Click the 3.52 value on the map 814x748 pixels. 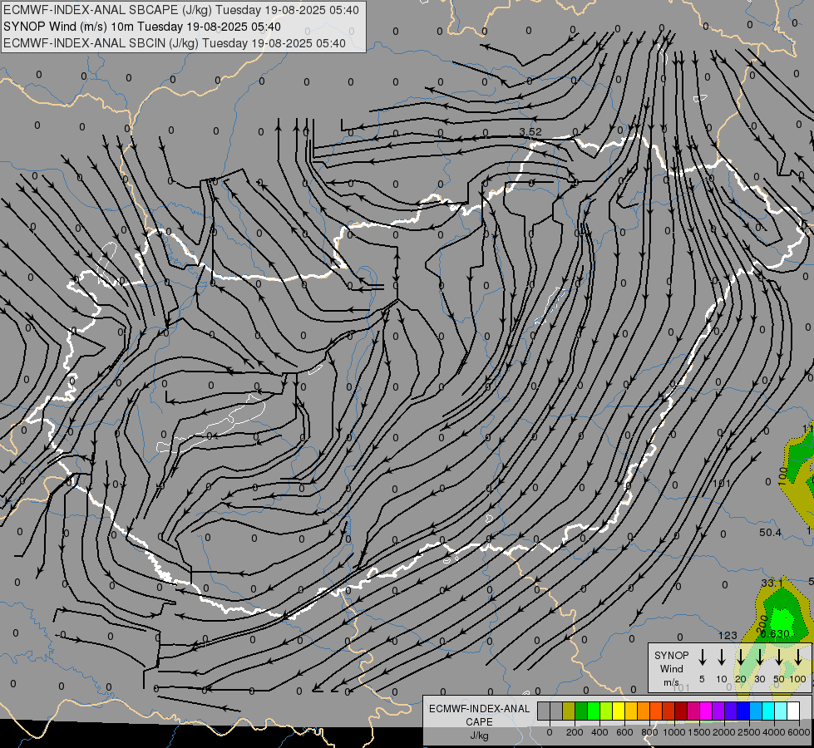pos(530,132)
